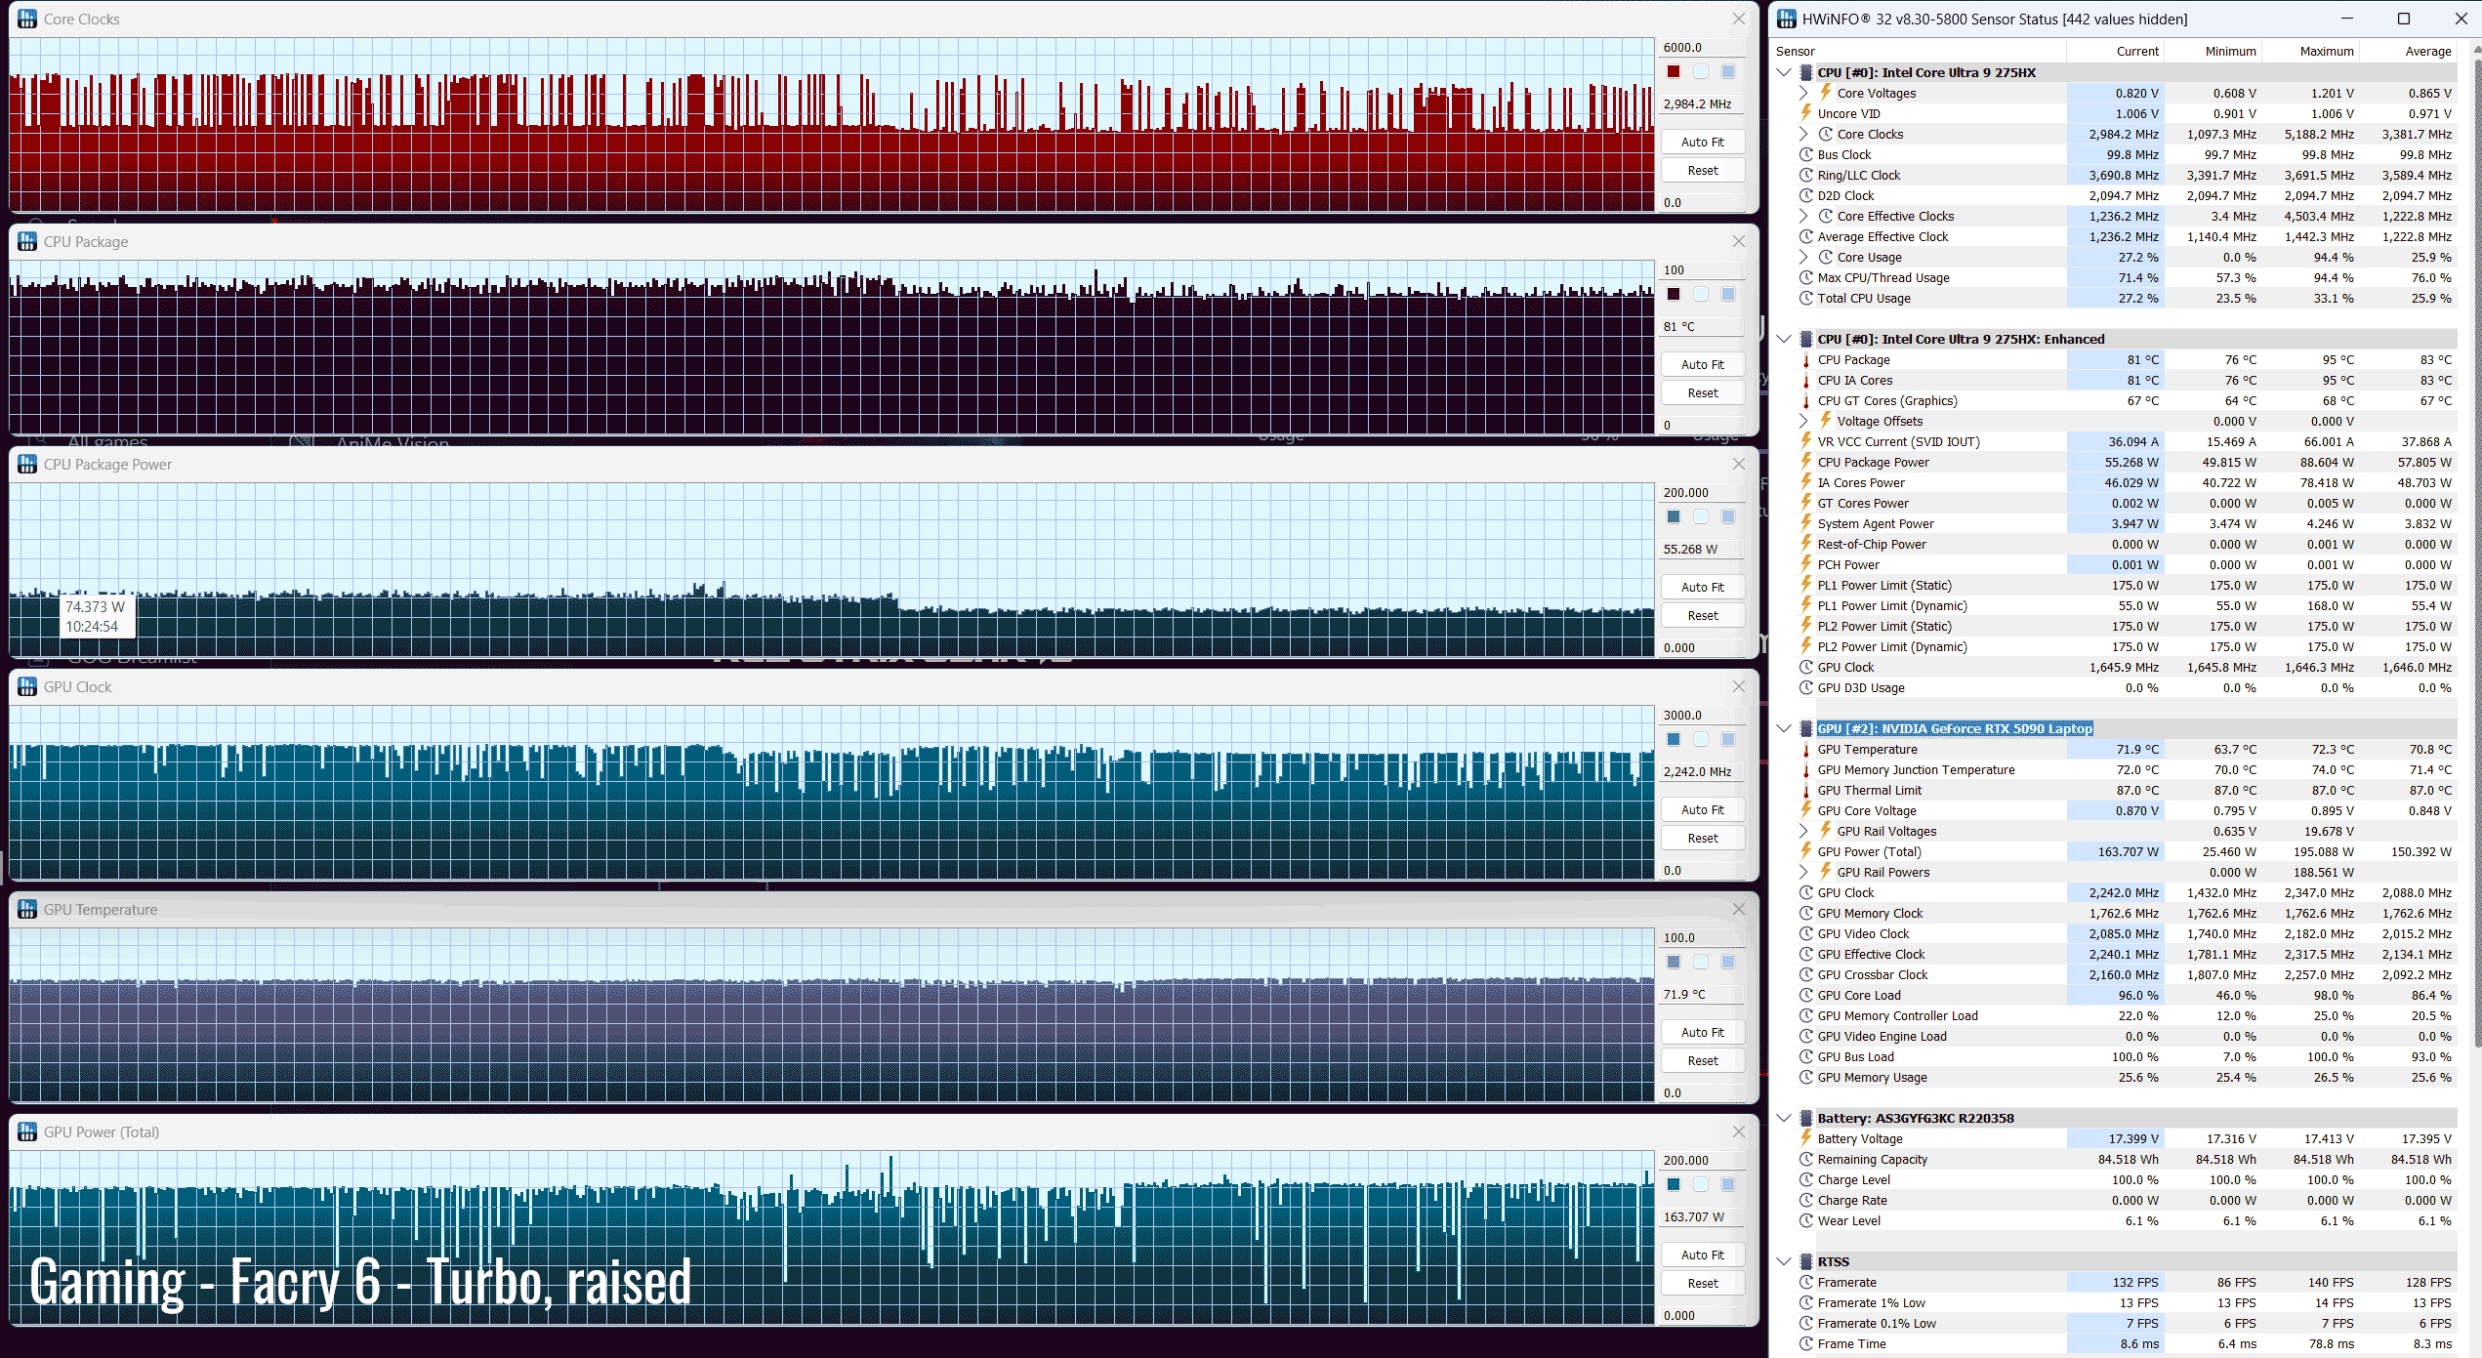This screenshot has width=2482, height=1358.
Task: Click the chip icon beside the RTX 5090 Laptop header
Action: (1806, 728)
